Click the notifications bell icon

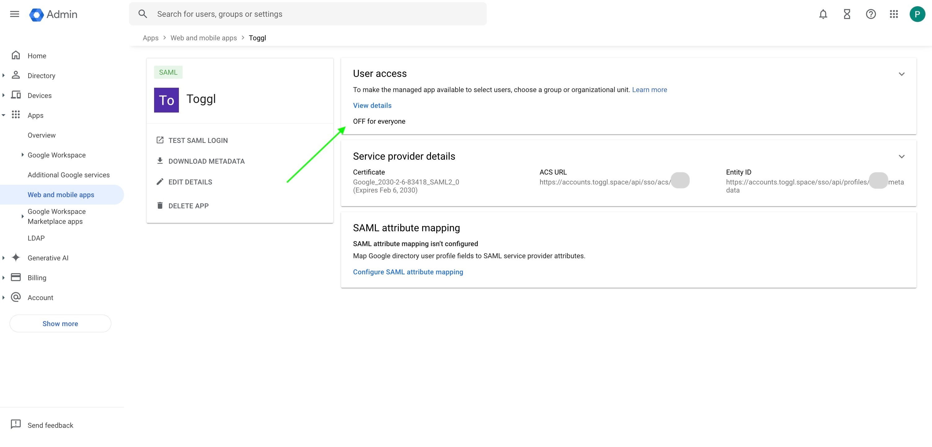(823, 14)
